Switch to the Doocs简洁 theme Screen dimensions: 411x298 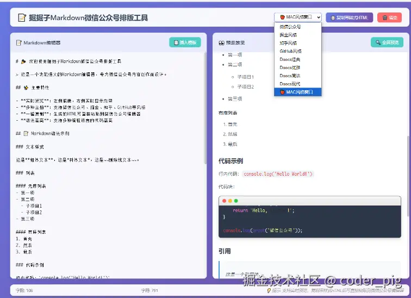pyautogui.click(x=298, y=76)
